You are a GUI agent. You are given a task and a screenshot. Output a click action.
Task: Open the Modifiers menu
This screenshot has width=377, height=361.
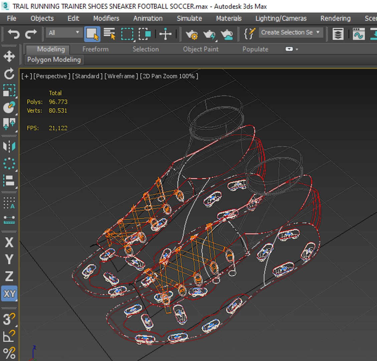tap(106, 18)
